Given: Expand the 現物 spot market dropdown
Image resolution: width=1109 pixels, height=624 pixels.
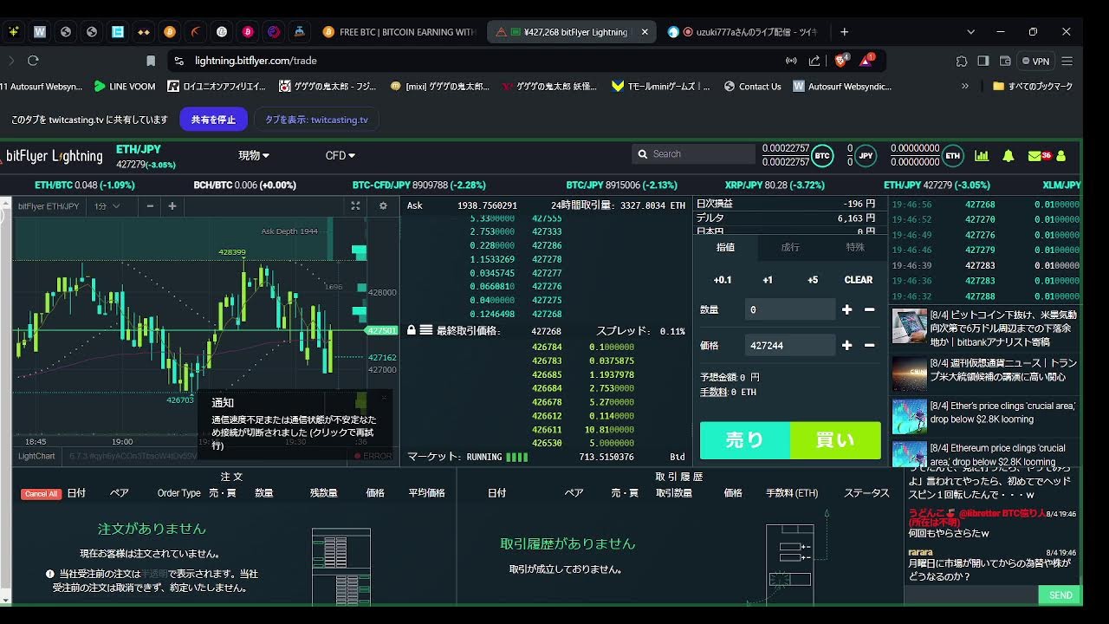Looking at the screenshot, I should 254,156.
